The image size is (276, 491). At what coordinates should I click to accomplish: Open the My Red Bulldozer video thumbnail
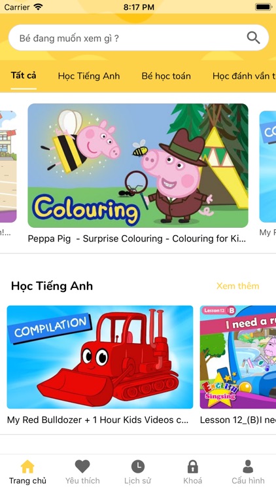(x=100, y=357)
